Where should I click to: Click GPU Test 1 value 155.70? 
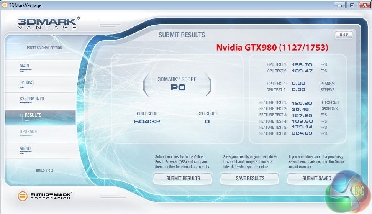click(x=302, y=65)
